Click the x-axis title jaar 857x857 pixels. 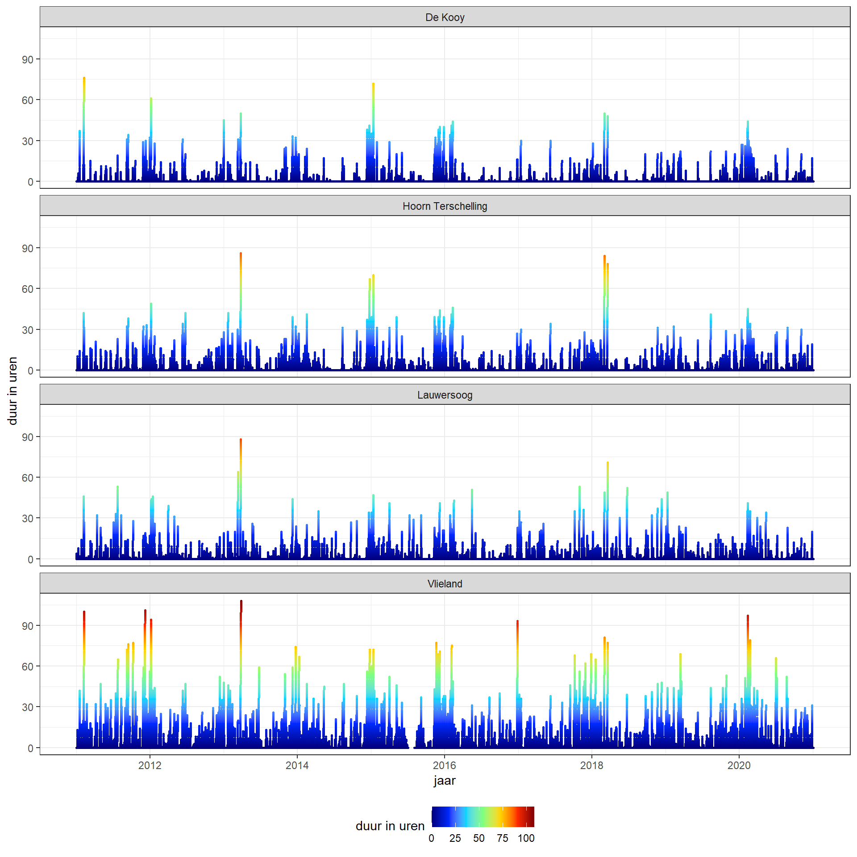[x=445, y=781]
